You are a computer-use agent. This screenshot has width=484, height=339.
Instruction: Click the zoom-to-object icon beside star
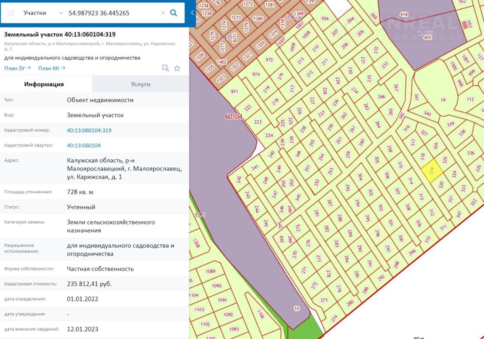point(165,68)
